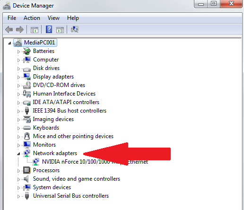Open the Help question-mark toolbar icon
This screenshot has height=210, width=244.
point(49,29)
